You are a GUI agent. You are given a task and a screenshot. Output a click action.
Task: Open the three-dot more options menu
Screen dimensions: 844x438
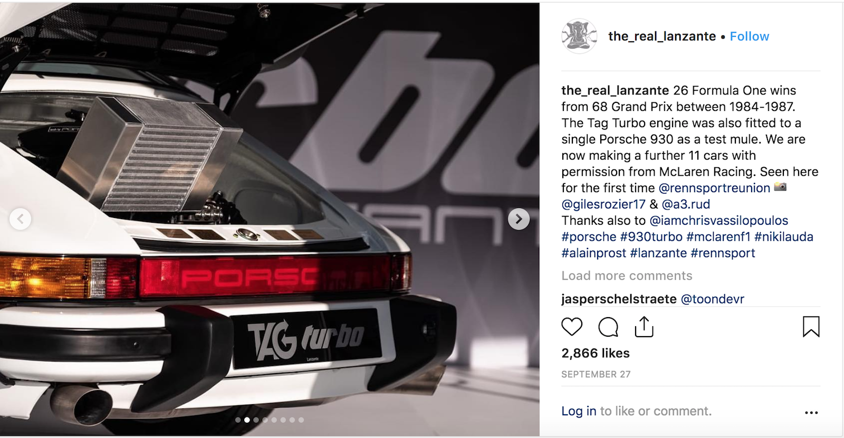click(x=811, y=413)
